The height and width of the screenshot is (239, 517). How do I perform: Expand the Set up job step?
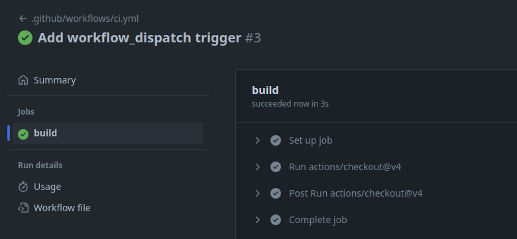258,140
